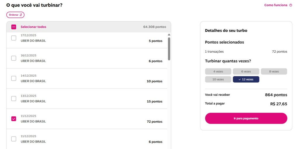Choose the 4 vezes multiplier option

[x=218, y=71]
